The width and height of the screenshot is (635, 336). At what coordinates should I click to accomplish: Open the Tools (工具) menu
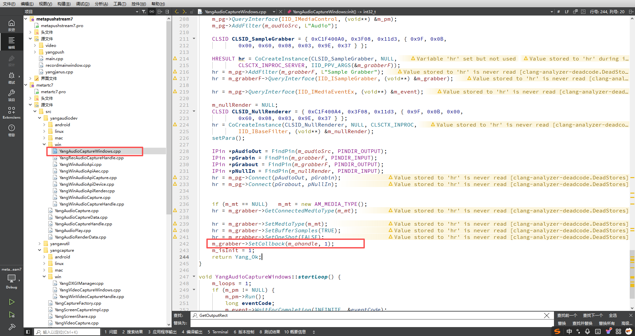(120, 4)
